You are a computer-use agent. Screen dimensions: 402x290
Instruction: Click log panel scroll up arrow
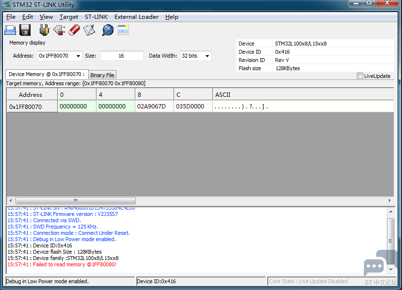pyautogui.click(x=391, y=212)
